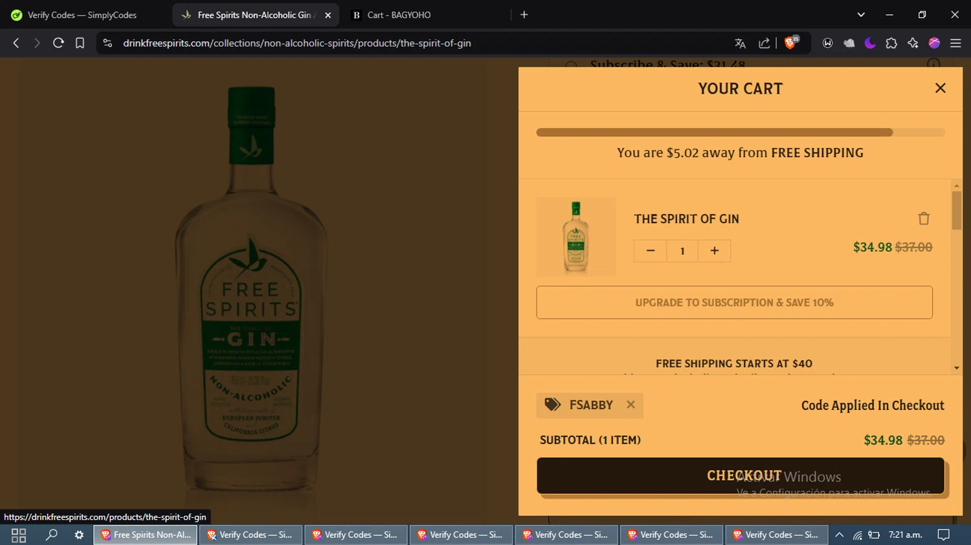Open a new browser tab
Screen dimensions: 971x545
tap(524, 15)
